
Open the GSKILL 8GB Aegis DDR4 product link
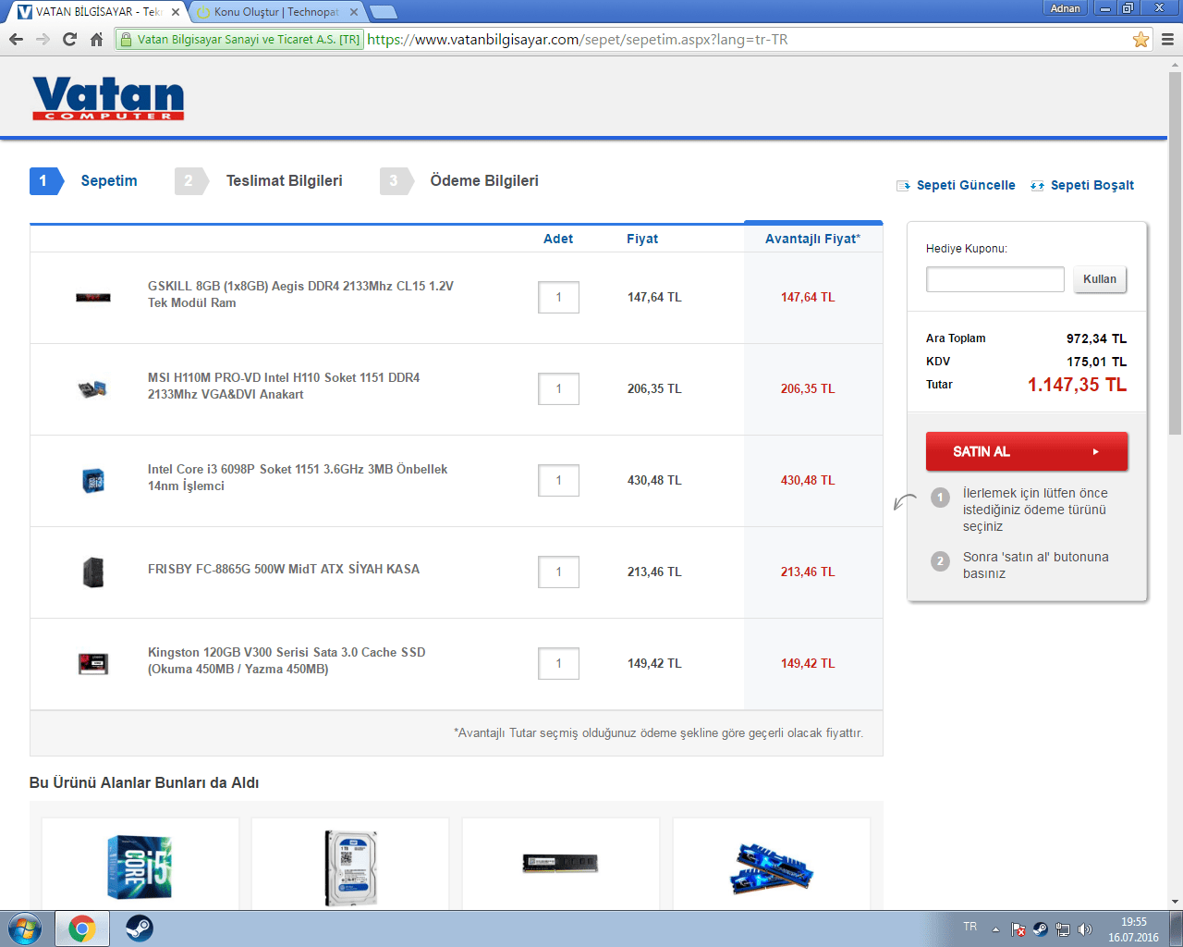coord(300,294)
